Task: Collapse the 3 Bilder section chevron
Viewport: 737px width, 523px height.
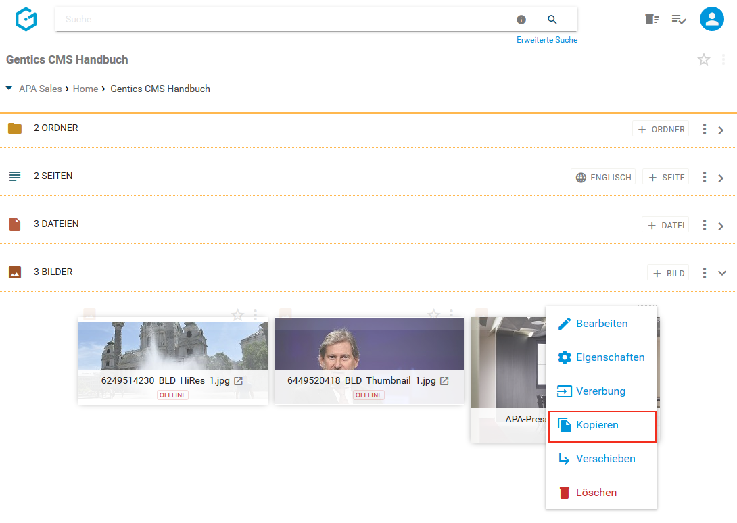Action: (721, 273)
